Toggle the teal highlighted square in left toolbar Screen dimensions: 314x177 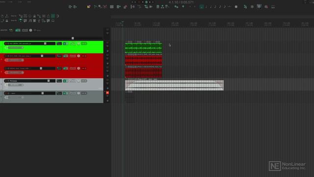(x=53, y=16)
